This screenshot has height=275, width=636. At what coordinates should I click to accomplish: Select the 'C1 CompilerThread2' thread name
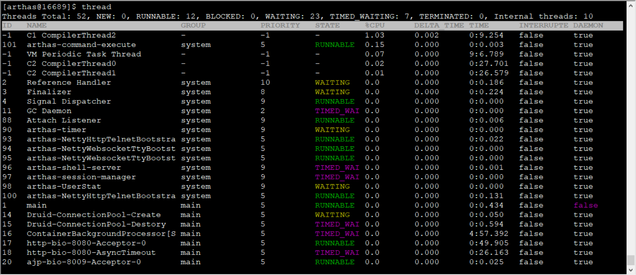click(x=71, y=35)
